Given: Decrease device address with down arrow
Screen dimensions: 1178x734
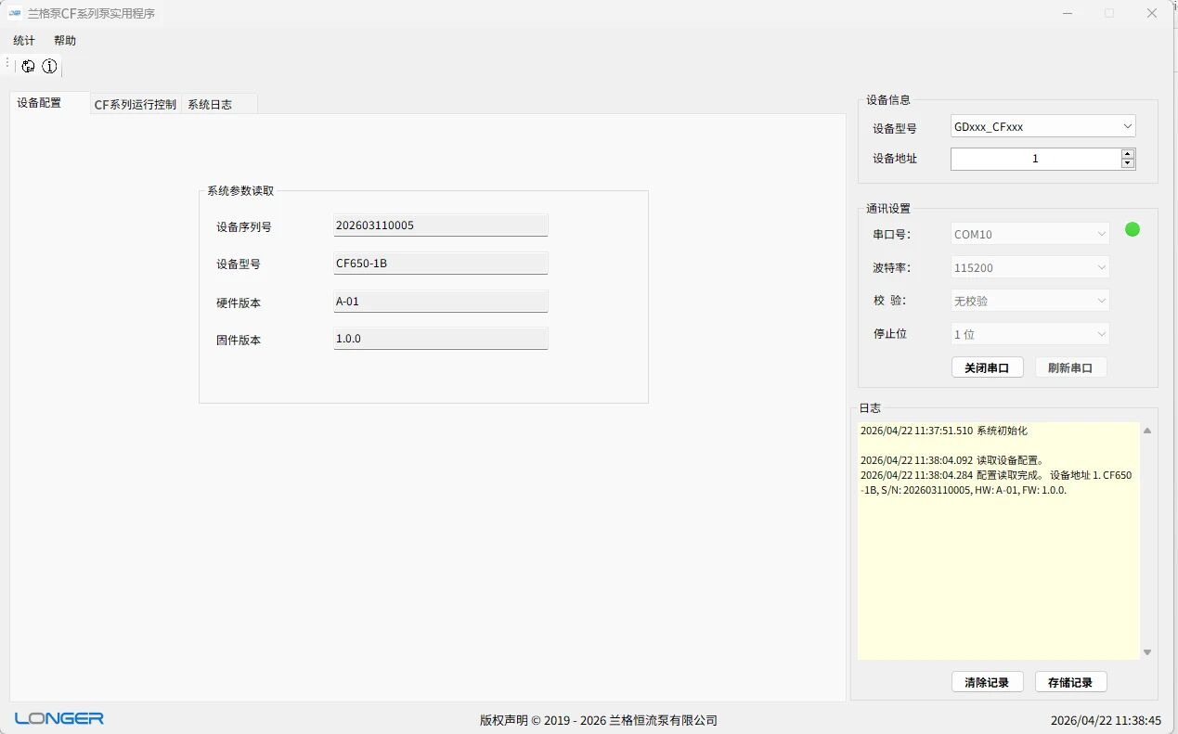Looking at the screenshot, I should [x=1128, y=164].
